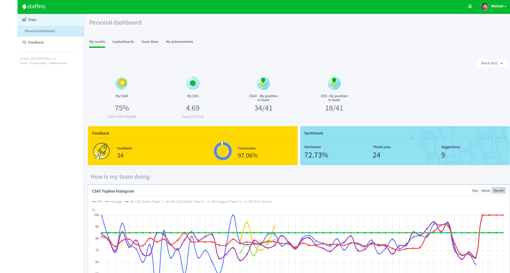Click the My CSAT 75% value
The width and height of the screenshot is (510, 273).
point(122,108)
